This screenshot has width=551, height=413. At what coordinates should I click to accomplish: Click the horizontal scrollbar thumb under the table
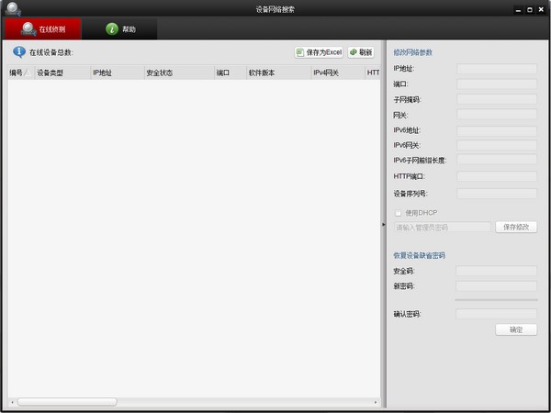[x=66, y=402]
